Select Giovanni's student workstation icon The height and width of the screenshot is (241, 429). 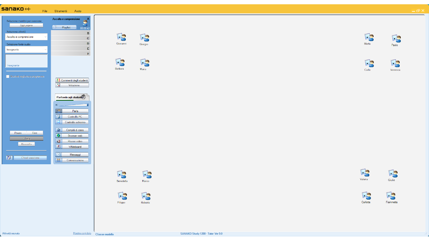[x=122, y=37]
